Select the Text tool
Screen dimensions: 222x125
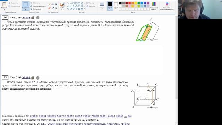(56, 5)
